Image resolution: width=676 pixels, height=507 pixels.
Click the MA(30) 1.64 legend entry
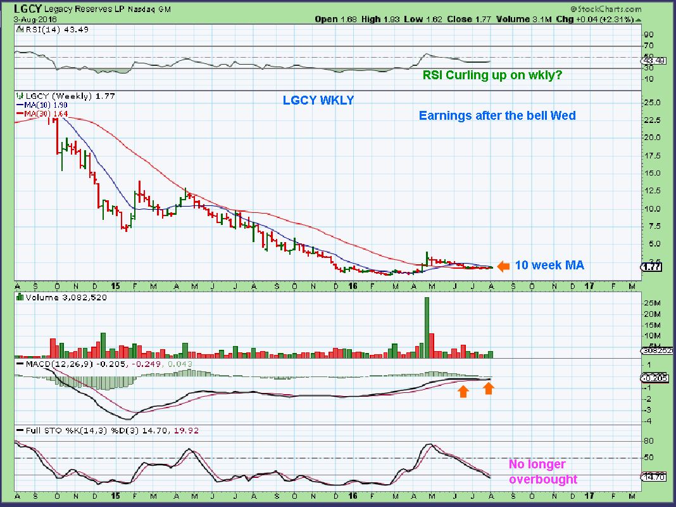[42, 113]
